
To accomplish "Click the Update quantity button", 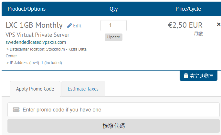I will 113,37.
